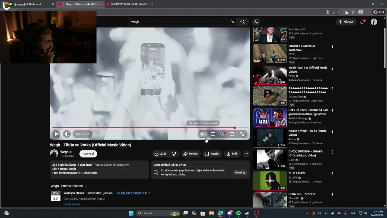Viewport: 387px width, 218px height.
Task: Open options for DEHA INC. - 7777777-
Action: pos(333,195)
